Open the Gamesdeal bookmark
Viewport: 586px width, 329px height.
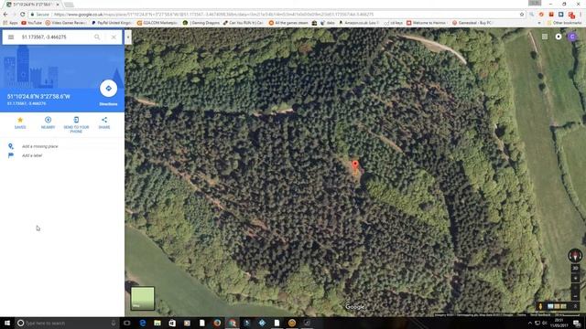pyautogui.click(x=472, y=23)
